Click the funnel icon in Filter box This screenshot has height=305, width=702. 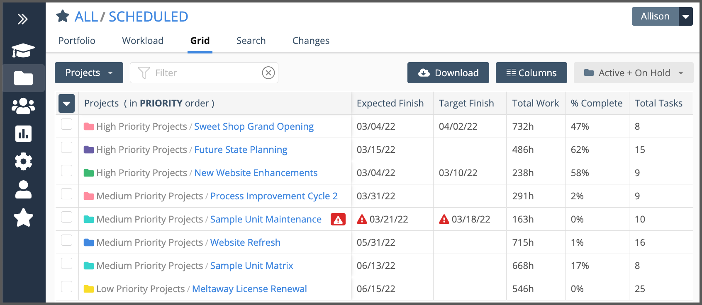[x=144, y=73]
